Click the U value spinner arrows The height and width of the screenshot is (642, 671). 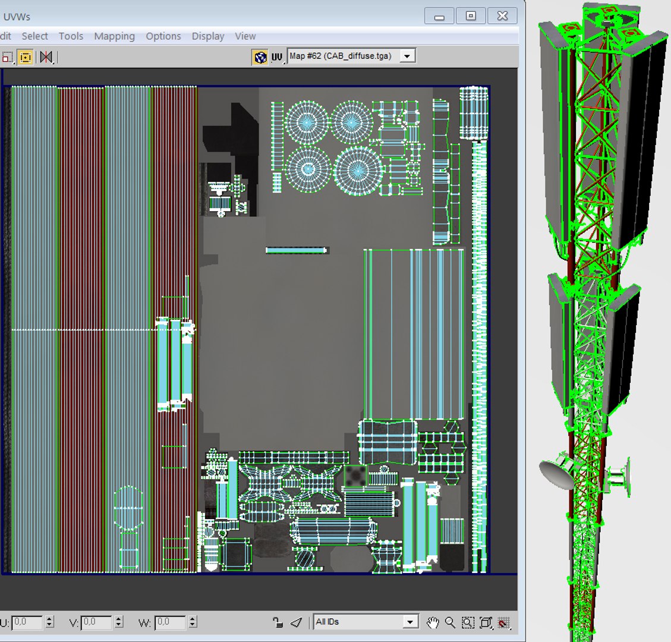[50, 622]
